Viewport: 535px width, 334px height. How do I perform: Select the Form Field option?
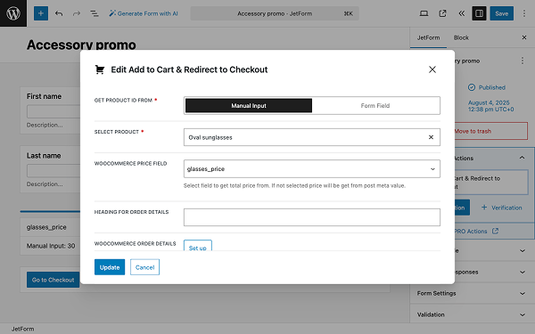375,106
